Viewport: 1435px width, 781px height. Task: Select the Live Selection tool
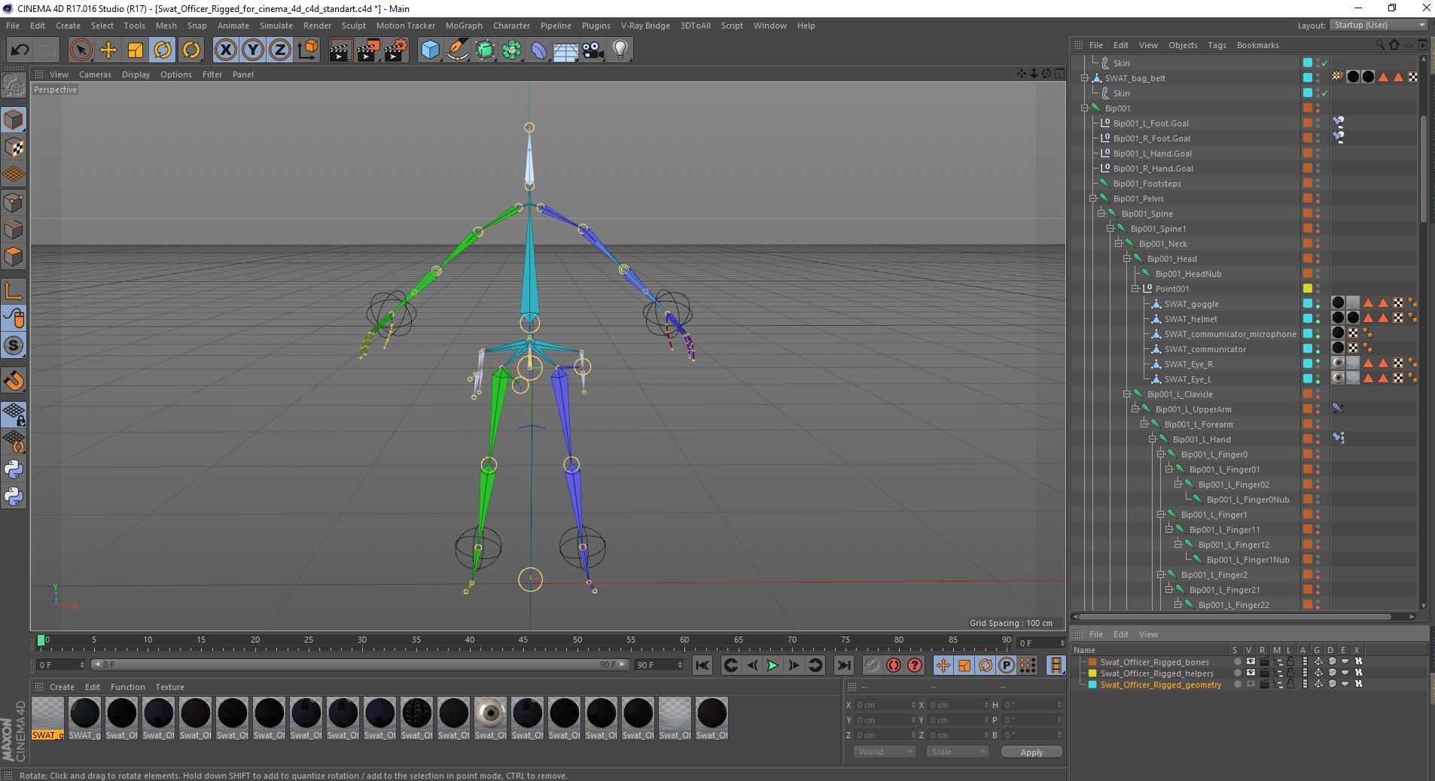point(81,50)
